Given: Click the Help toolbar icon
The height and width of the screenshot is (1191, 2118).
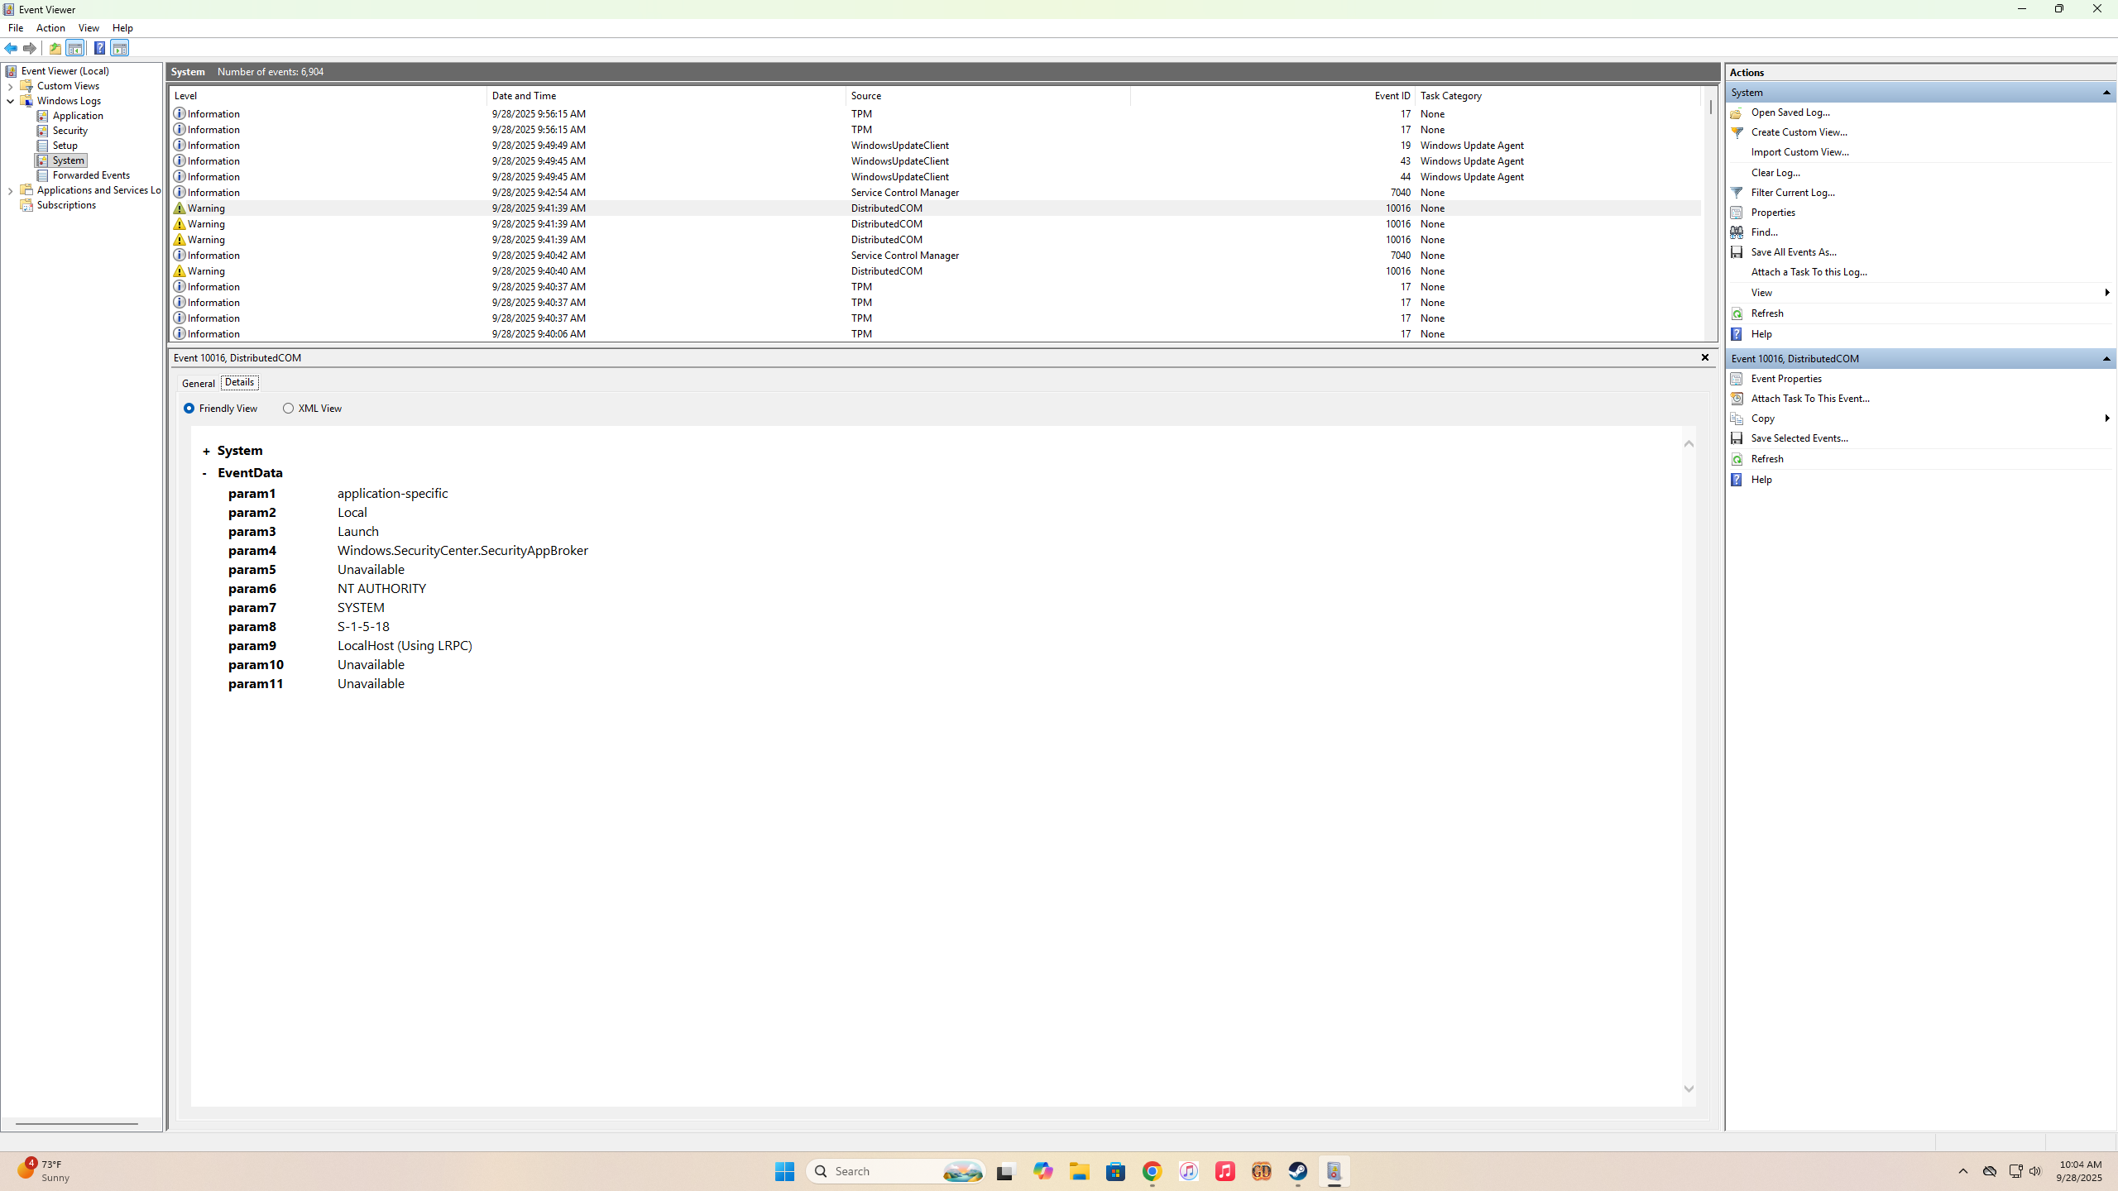Looking at the screenshot, I should tap(99, 48).
